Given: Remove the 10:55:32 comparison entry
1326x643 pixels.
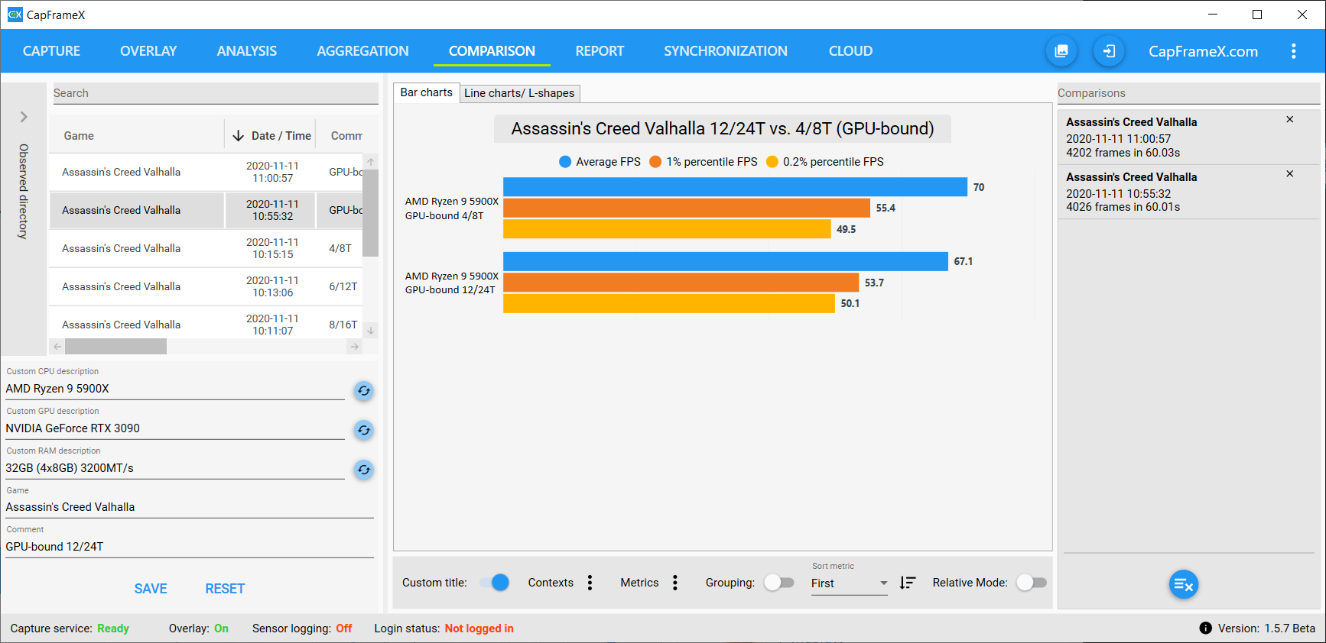Looking at the screenshot, I should [1289, 174].
